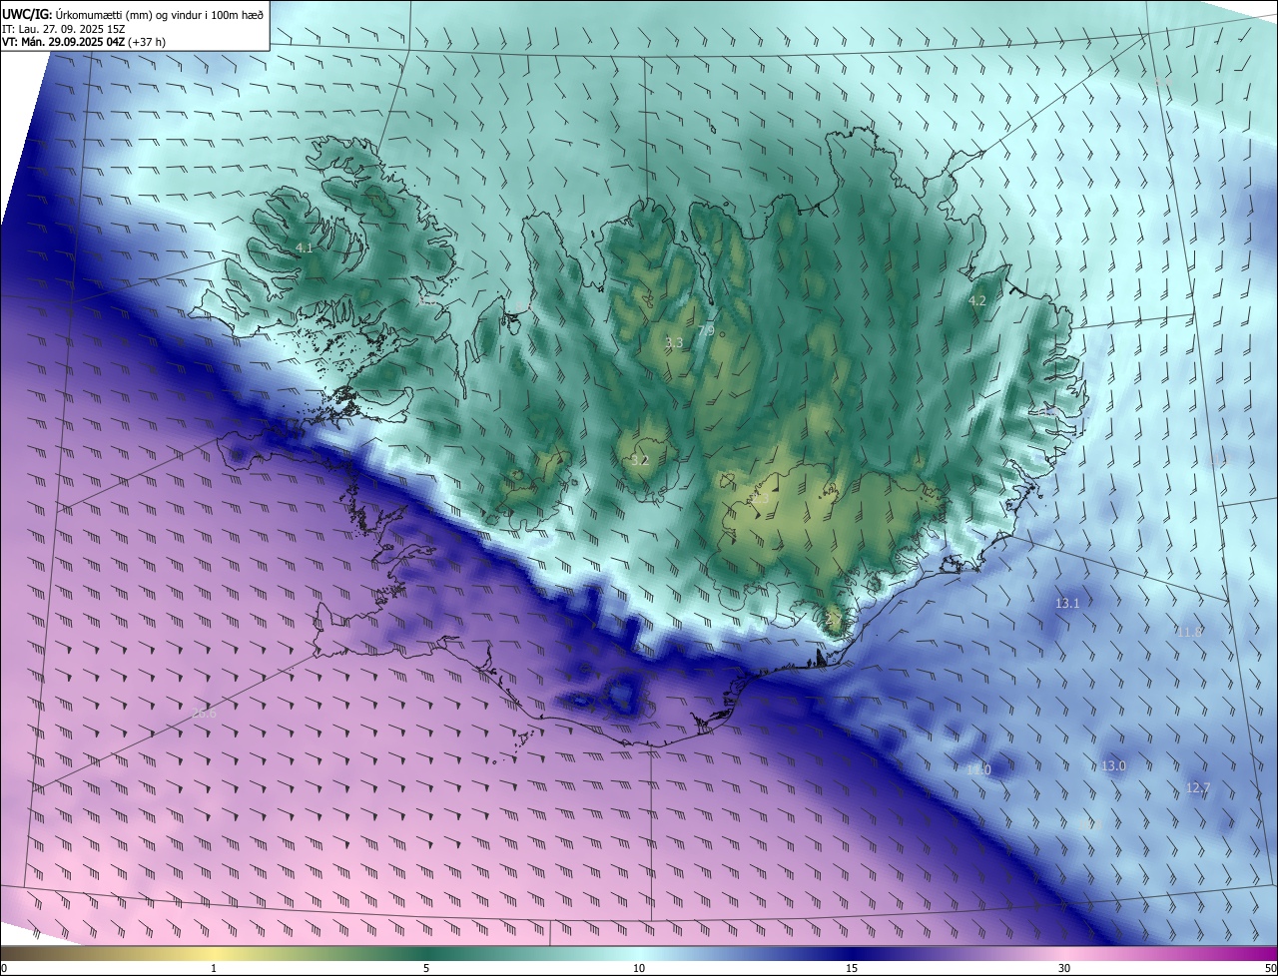Image resolution: width=1278 pixels, height=976 pixels.
Task: Click the 1 tick label on color scale
Action: click(x=214, y=968)
